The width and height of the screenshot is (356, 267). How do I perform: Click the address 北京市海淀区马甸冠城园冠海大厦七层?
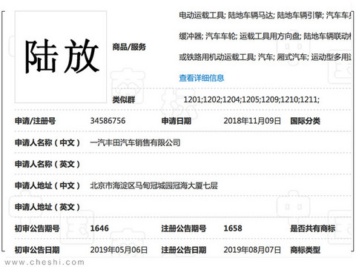click(154, 185)
